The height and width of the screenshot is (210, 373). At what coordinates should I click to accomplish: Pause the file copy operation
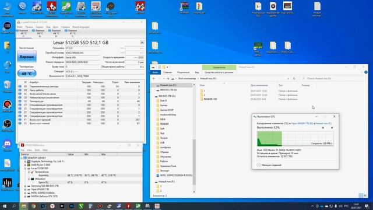323,128
